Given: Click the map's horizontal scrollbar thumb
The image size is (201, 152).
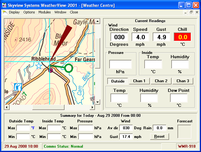Looking at the screenshot, I should tap(48, 107).
